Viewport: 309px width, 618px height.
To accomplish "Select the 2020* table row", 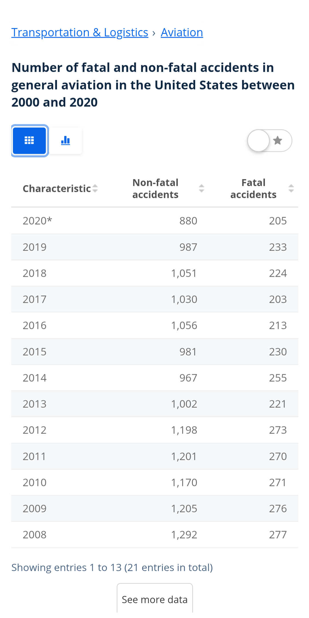I will [x=154, y=221].
